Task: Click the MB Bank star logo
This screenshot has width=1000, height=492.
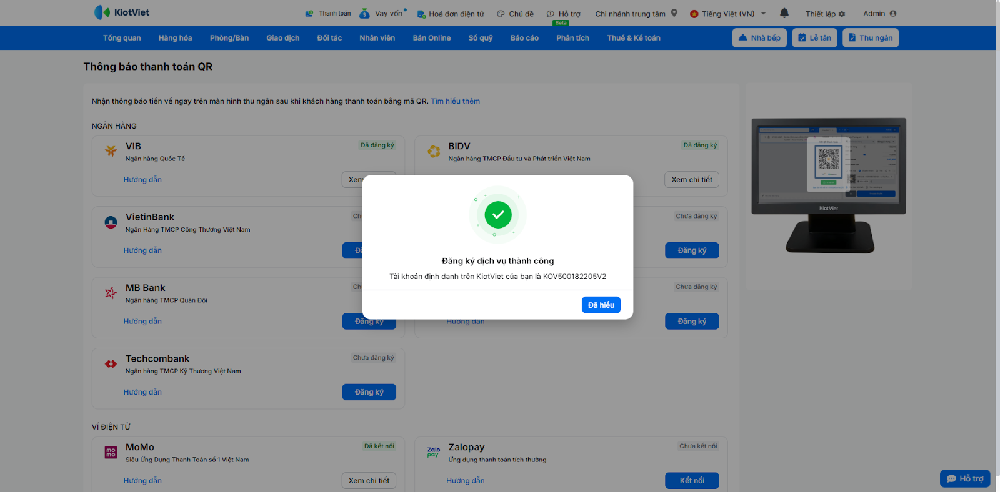Action: [111, 293]
